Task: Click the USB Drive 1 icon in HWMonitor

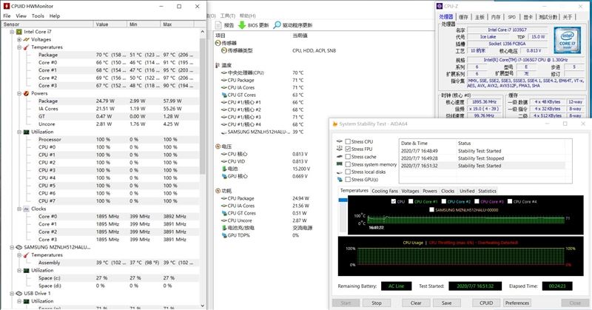Action: point(19,294)
